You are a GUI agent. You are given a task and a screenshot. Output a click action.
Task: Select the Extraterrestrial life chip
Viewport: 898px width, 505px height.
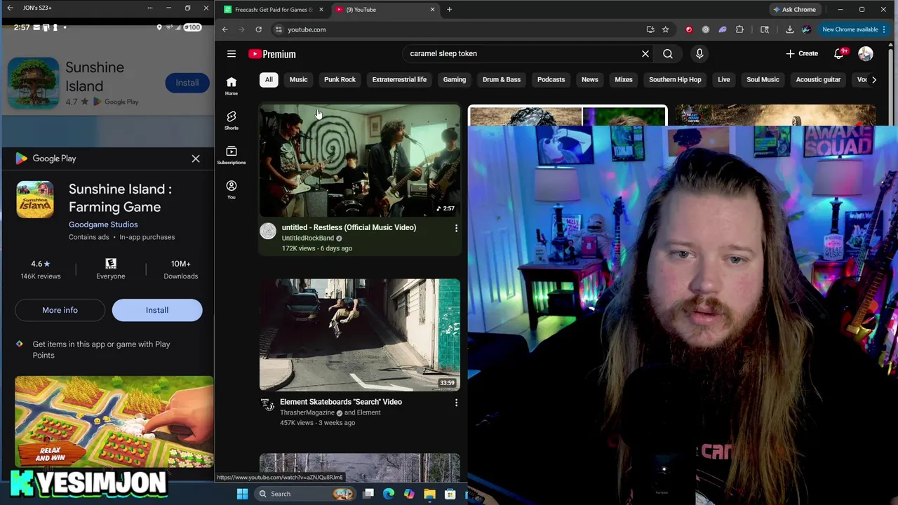click(x=399, y=80)
